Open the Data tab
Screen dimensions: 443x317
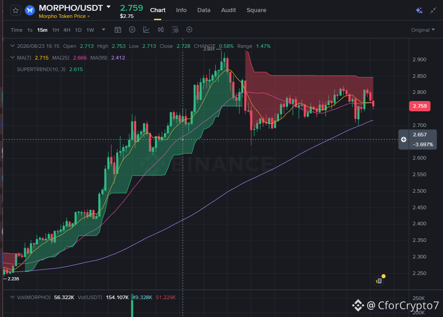pos(204,10)
